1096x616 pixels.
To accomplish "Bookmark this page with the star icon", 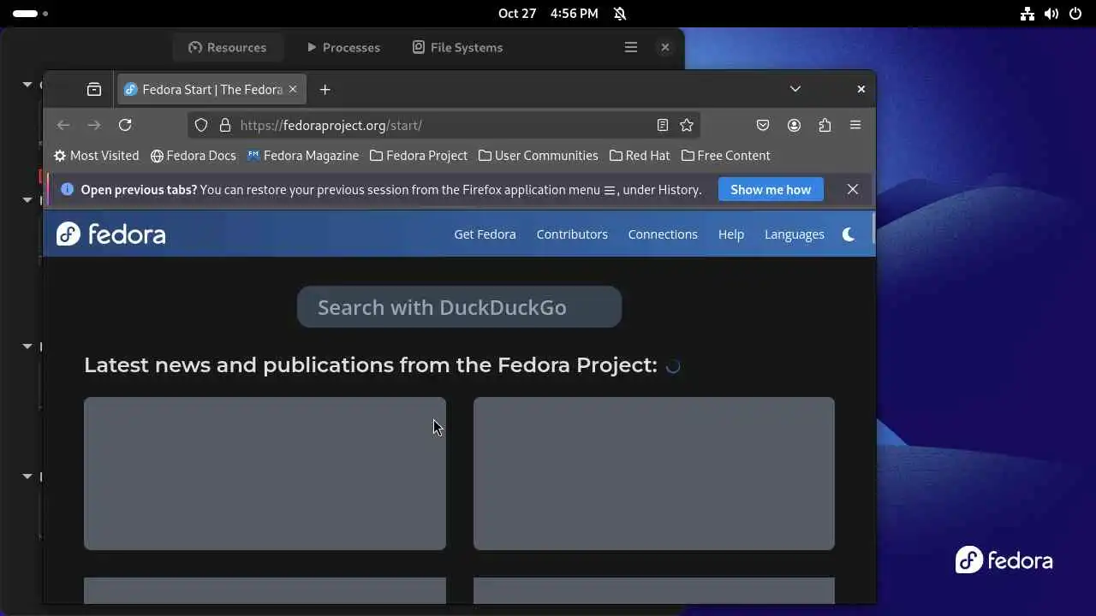I will click(687, 125).
